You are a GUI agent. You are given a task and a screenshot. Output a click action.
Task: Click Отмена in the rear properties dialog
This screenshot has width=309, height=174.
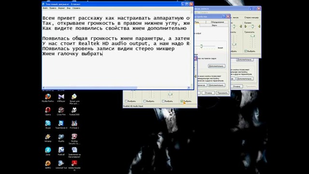tap(237, 86)
